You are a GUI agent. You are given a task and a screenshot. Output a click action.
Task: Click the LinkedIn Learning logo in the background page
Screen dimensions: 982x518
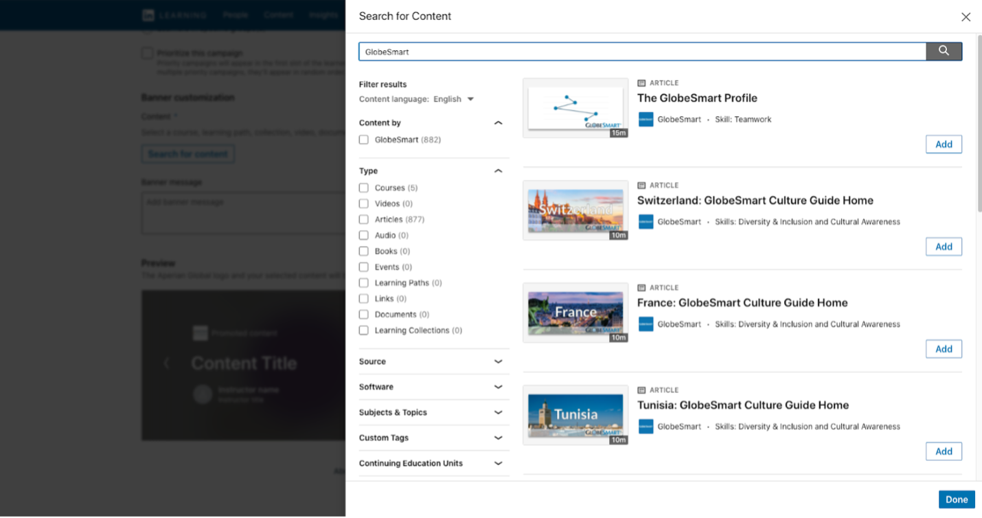174,15
